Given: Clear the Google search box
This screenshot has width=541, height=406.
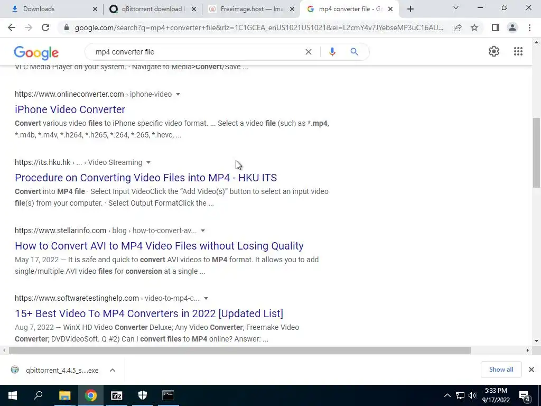Looking at the screenshot, I should [309, 52].
